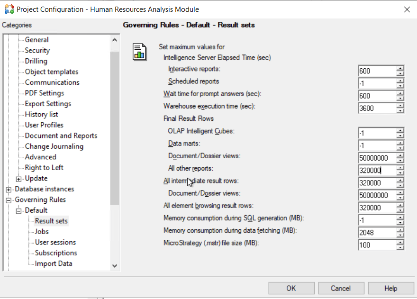
Task: Decrease MicroStrategy file size with down arrow
Action: tap(400, 248)
